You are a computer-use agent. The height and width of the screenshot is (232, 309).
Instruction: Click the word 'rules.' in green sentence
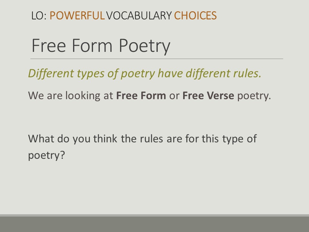[247, 73]
